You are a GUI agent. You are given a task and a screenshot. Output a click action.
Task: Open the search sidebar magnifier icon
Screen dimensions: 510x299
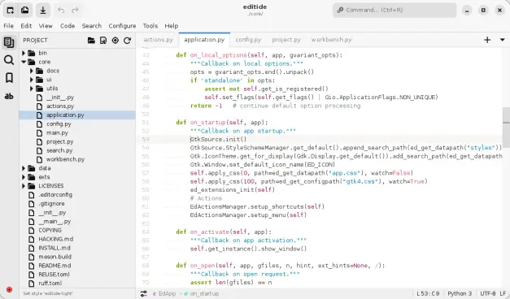click(9, 60)
